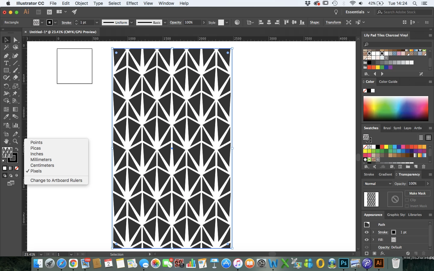
Task: Open the graphic Style dropdown
Action: (x=227, y=22)
